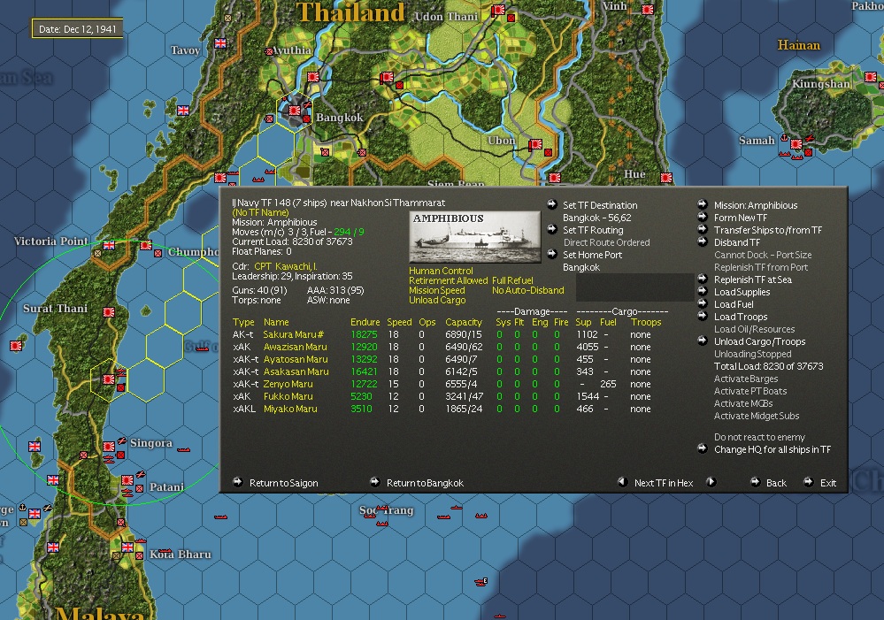
Task: Click next arrow right of Next TF in Hex
Action: pyautogui.click(x=711, y=483)
